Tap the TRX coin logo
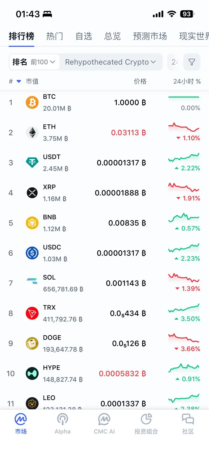 click(32, 313)
